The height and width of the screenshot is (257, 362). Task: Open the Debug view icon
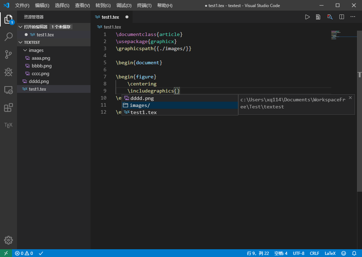click(x=8, y=72)
